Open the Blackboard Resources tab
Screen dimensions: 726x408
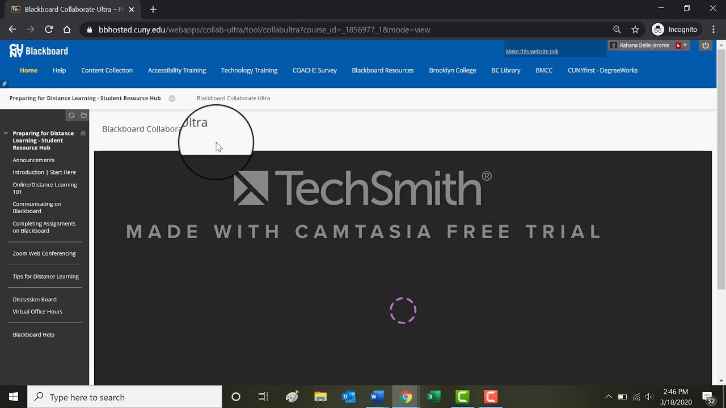click(383, 70)
